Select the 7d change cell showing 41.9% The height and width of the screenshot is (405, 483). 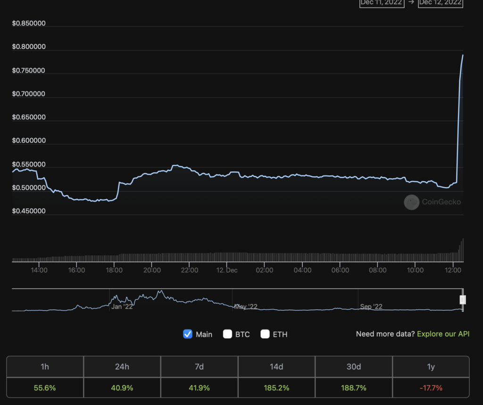click(199, 388)
